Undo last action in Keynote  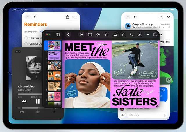click(132, 34)
